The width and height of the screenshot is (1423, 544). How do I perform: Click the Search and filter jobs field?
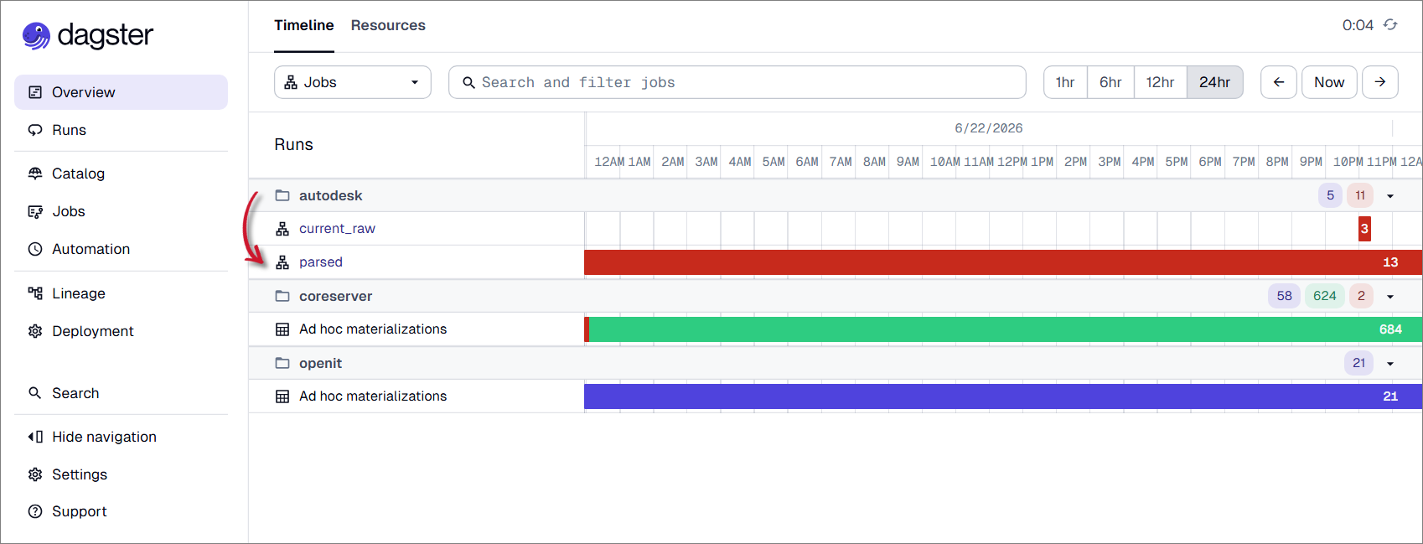(x=737, y=82)
